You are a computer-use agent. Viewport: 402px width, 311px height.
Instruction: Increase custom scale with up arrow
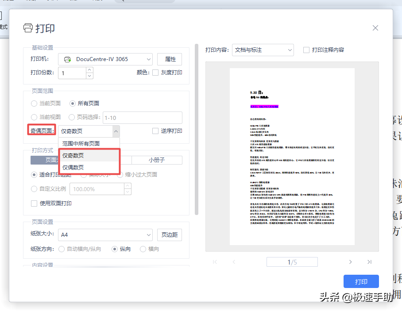tap(128, 186)
